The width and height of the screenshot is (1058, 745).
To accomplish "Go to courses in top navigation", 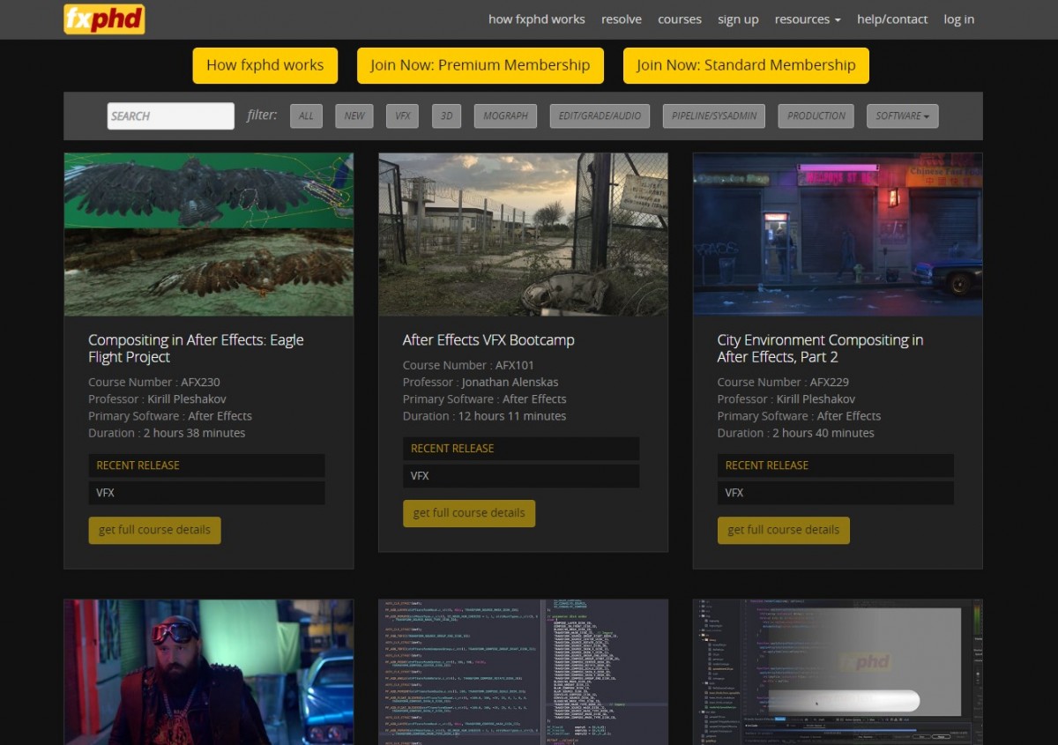I will [x=680, y=19].
